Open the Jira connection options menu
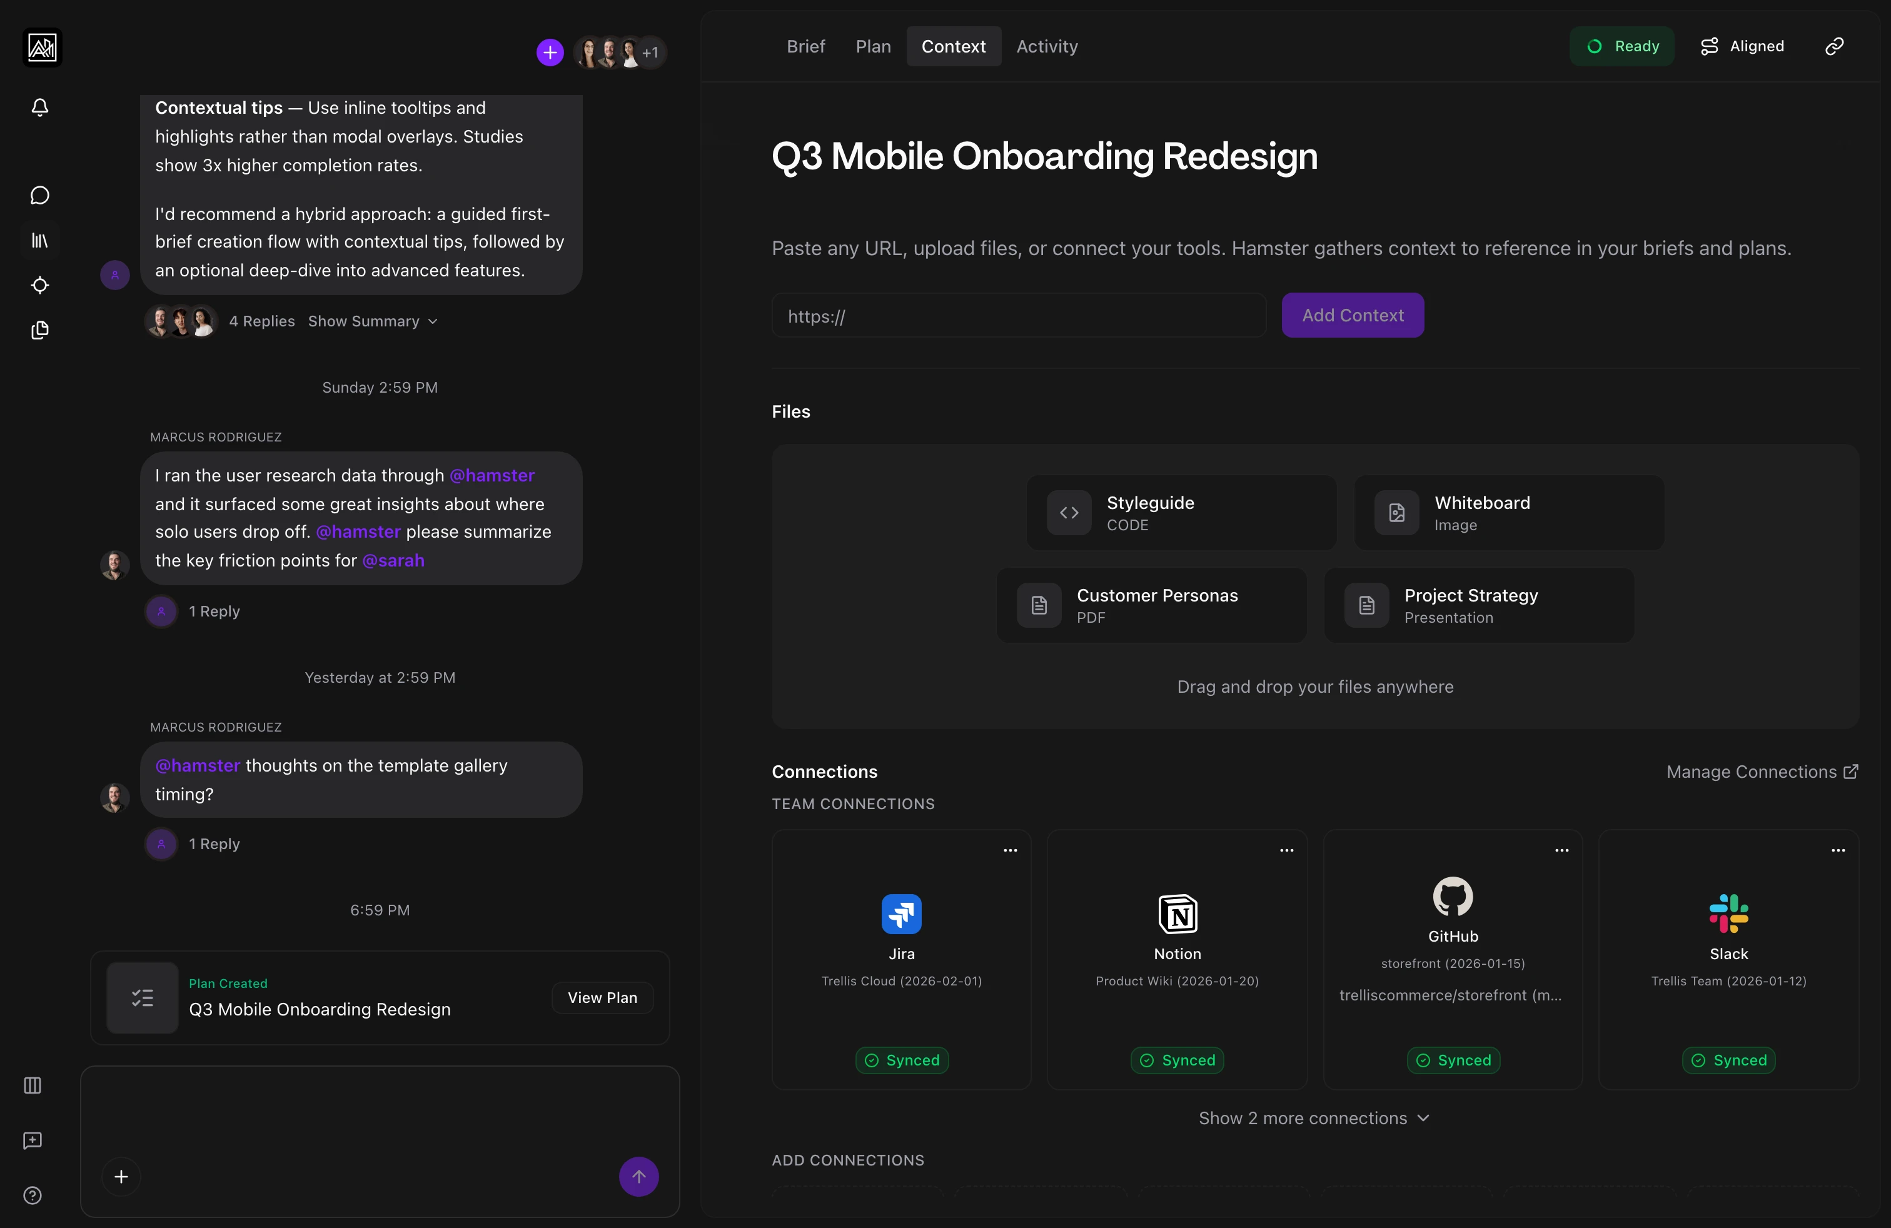This screenshot has height=1228, width=1891. (x=1010, y=850)
